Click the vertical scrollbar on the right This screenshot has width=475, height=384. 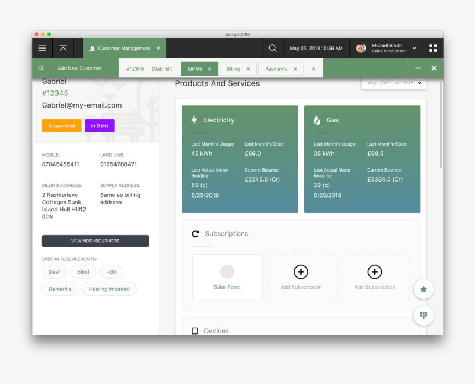pyautogui.click(x=440, y=127)
